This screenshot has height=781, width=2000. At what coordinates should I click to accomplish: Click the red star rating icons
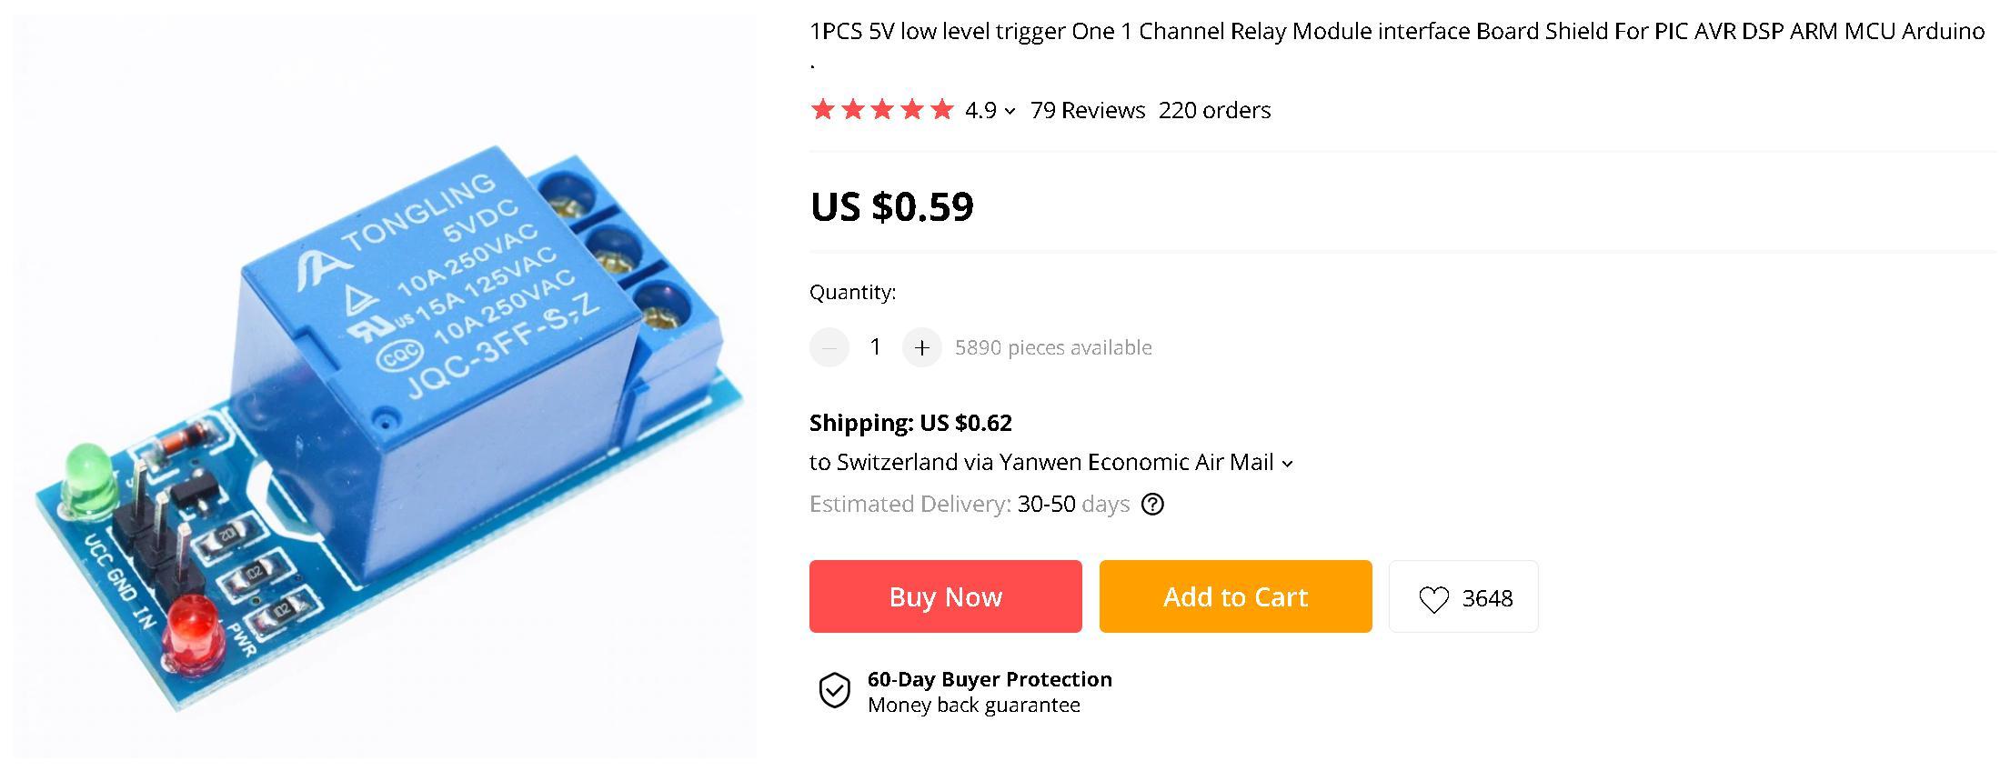pyautogui.click(x=881, y=110)
